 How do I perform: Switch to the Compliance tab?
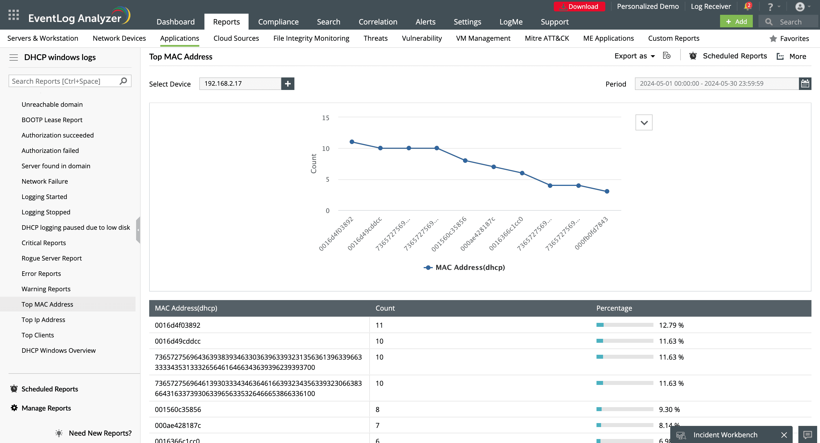[x=278, y=22]
